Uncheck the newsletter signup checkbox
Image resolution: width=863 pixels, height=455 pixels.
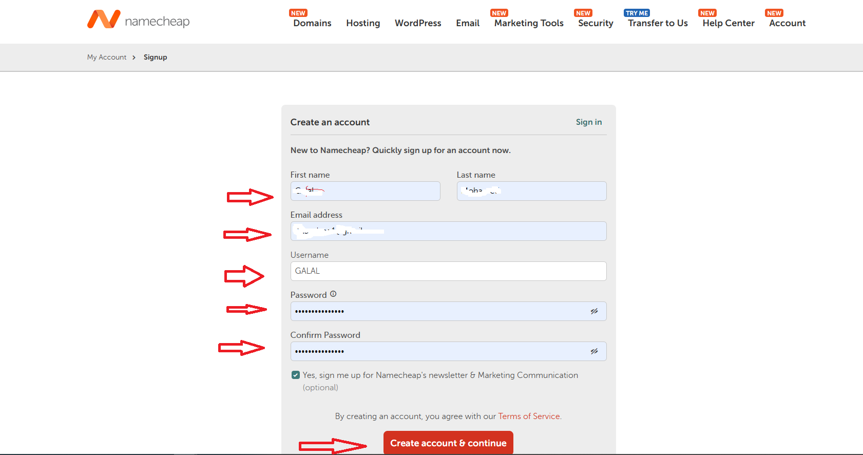(x=296, y=375)
